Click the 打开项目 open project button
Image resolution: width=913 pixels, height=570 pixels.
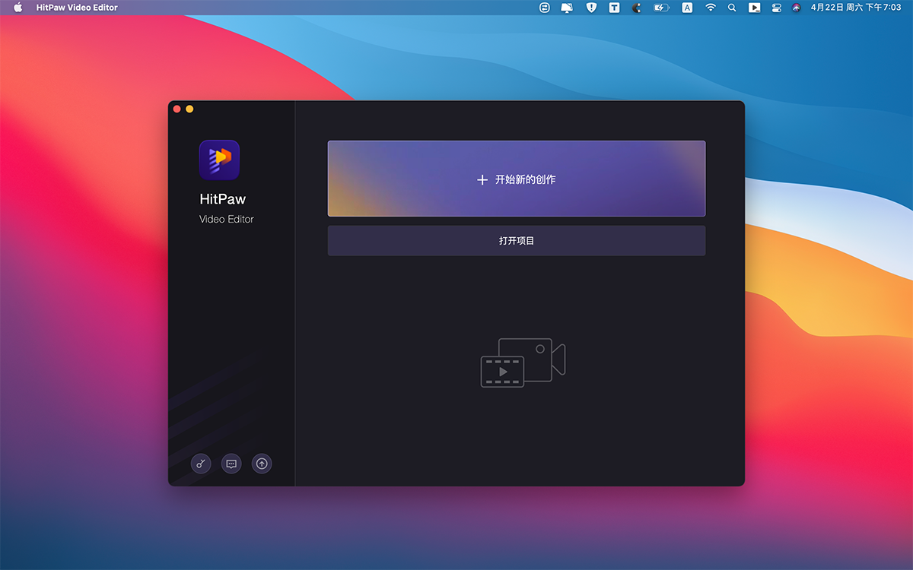coord(517,240)
